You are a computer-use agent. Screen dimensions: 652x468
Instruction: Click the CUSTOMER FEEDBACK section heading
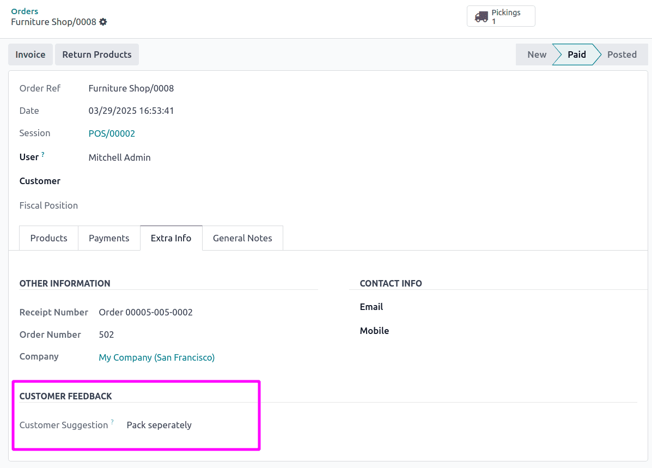click(x=66, y=396)
